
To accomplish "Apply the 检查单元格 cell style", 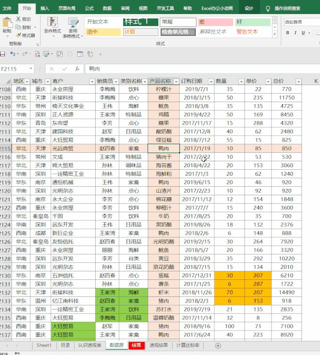I will tap(178, 32).
